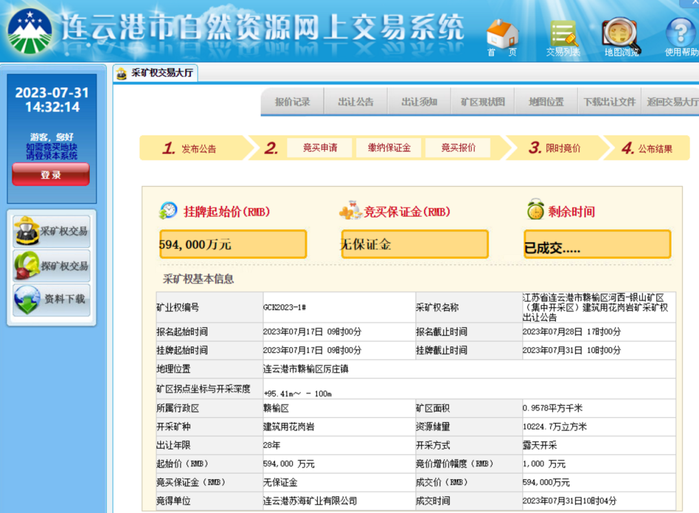Click the 已成交 status field
Image resolution: width=699 pixels, height=513 pixels.
pos(596,244)
